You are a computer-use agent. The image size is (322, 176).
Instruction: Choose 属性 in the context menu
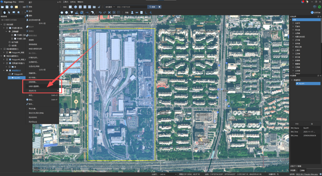[42, 100]
